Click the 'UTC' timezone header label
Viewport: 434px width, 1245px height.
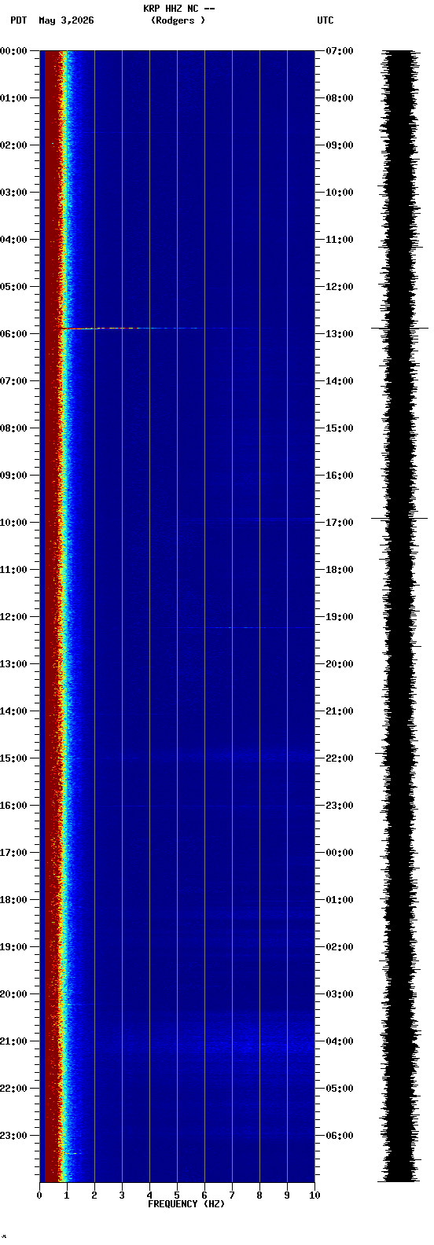point(325,20)
